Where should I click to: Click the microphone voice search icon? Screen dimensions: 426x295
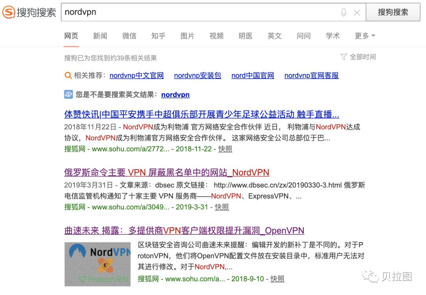(x=344, y=13)
